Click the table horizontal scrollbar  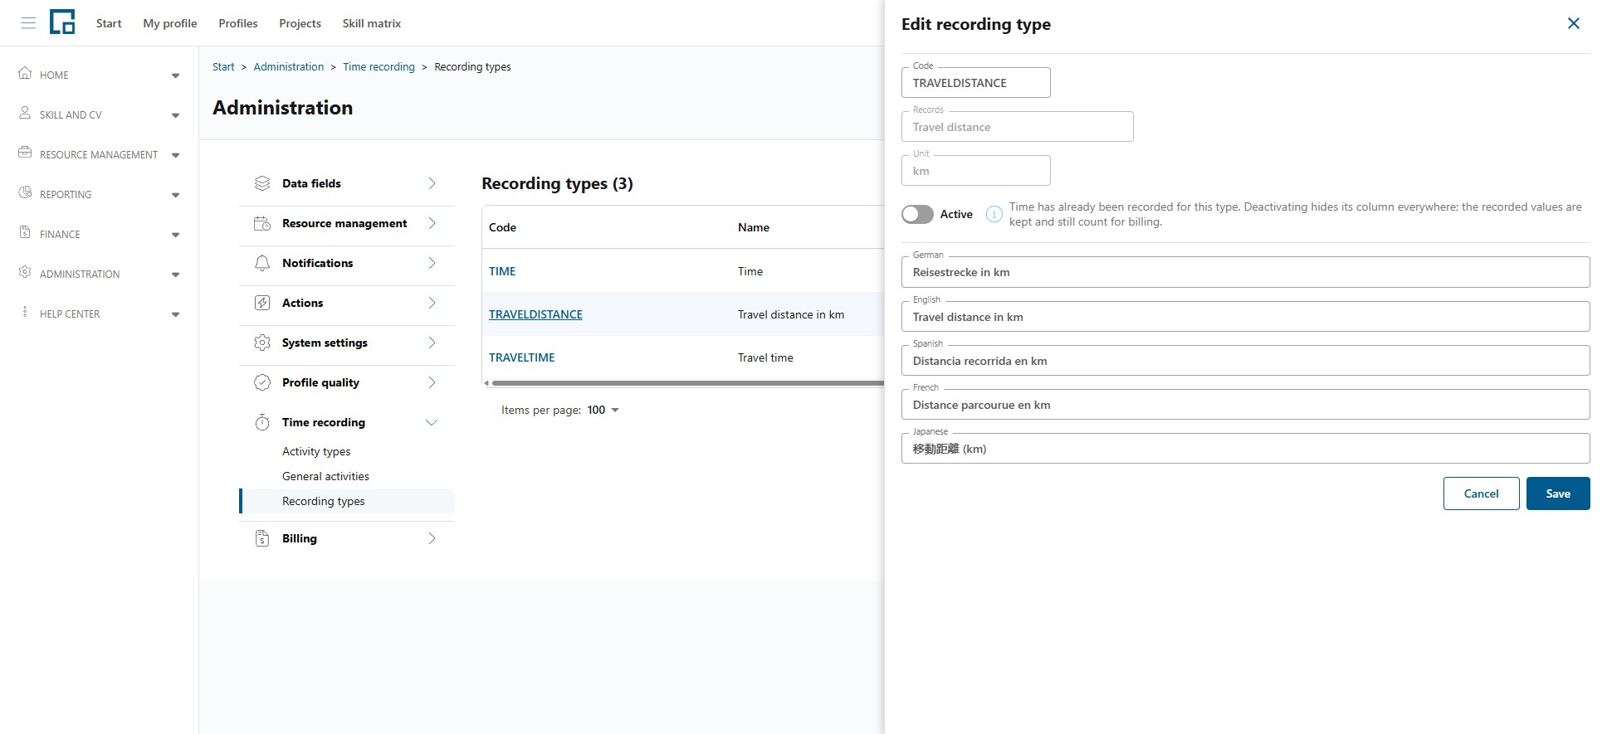(687, 383)
